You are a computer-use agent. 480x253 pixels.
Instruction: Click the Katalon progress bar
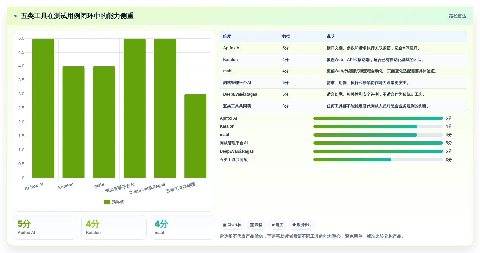pos(378,127)
